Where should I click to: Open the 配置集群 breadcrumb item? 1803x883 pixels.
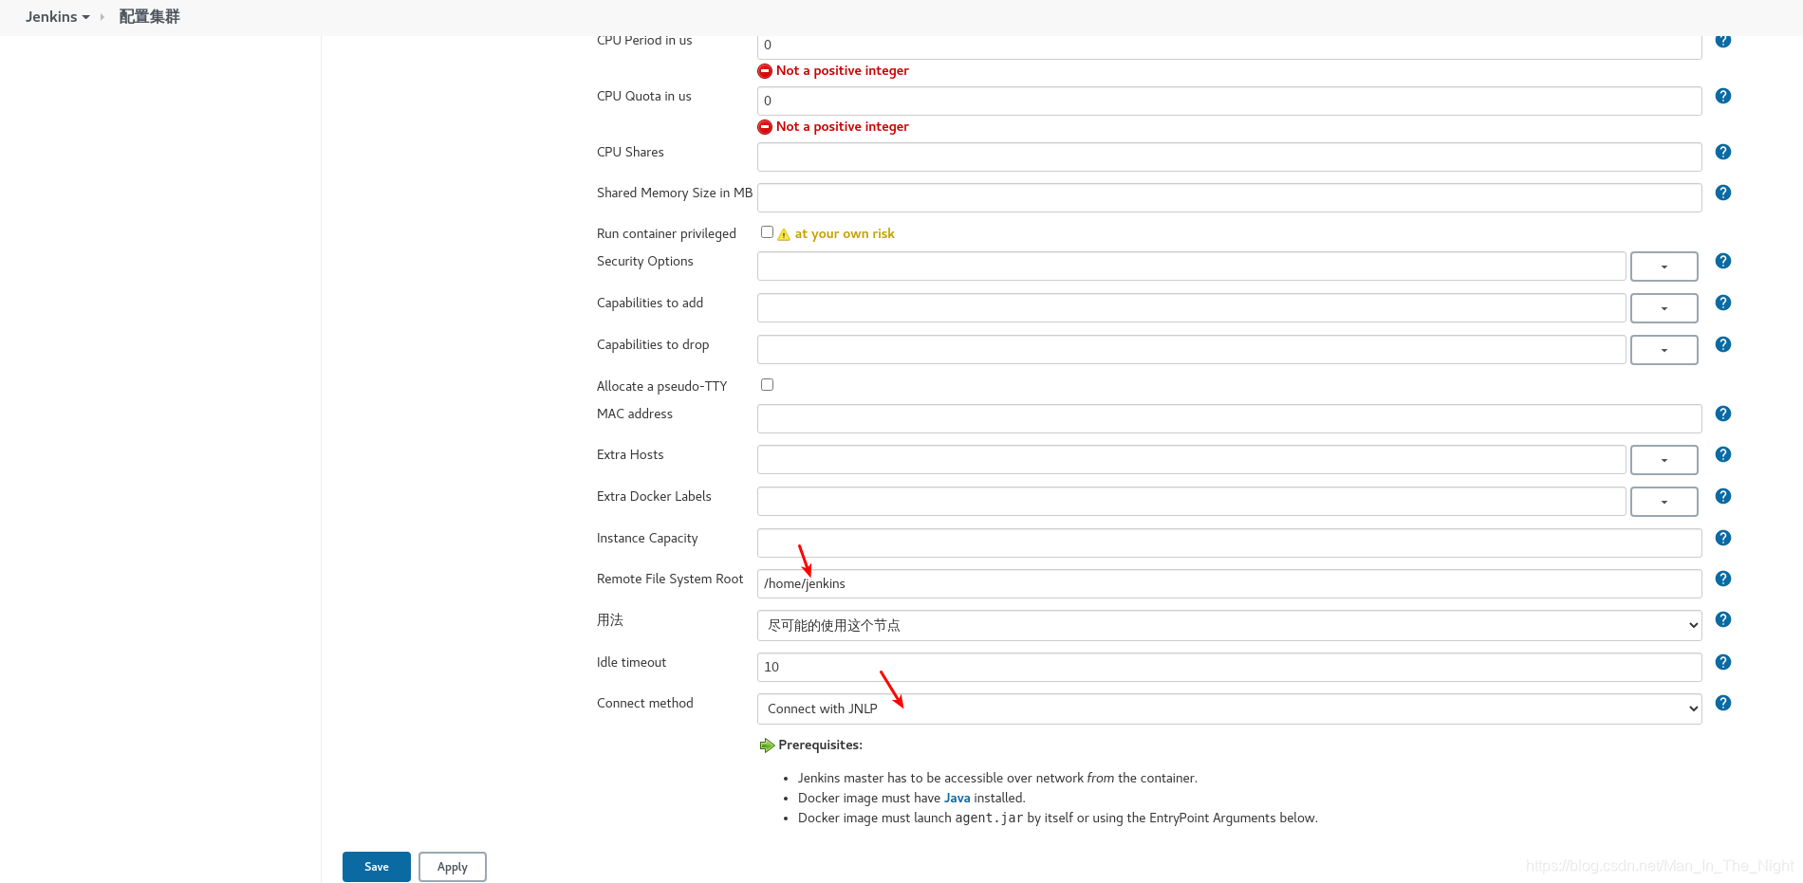point(149,17)
